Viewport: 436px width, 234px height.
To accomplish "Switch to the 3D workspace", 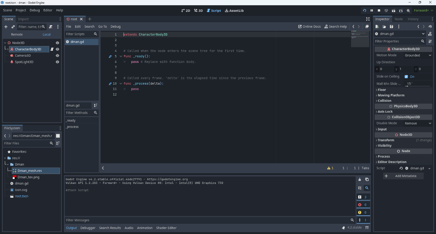I will pyautogui.click(x=198, y=10).
